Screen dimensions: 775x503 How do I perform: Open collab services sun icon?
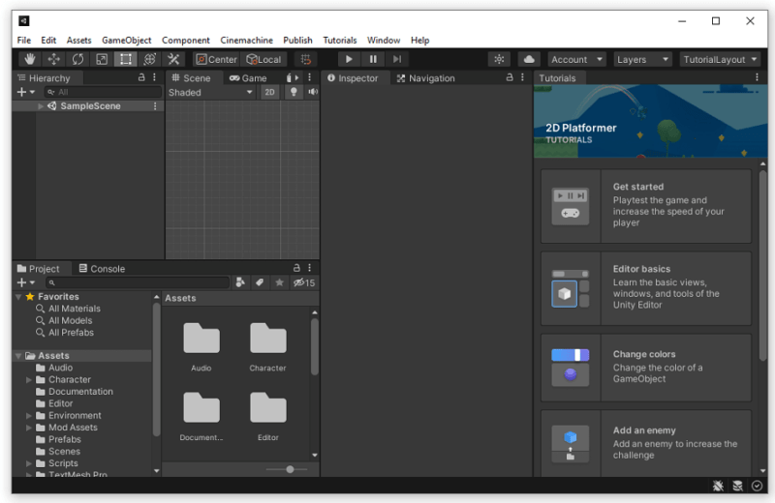coord(499,59)
